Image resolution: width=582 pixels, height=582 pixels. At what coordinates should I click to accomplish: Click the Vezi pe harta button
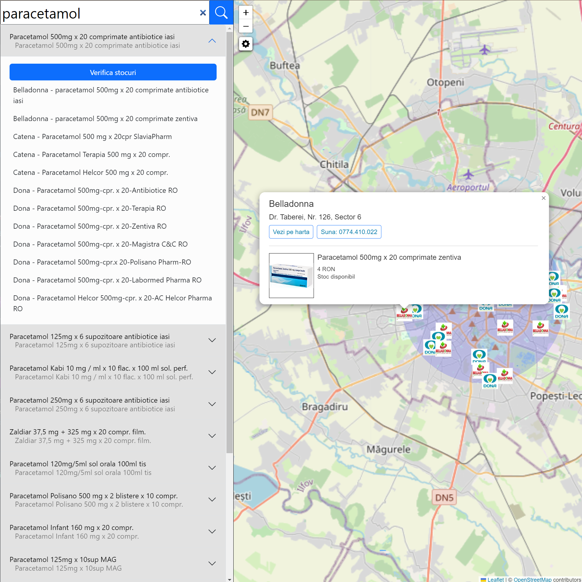click(x=291, y=232)
